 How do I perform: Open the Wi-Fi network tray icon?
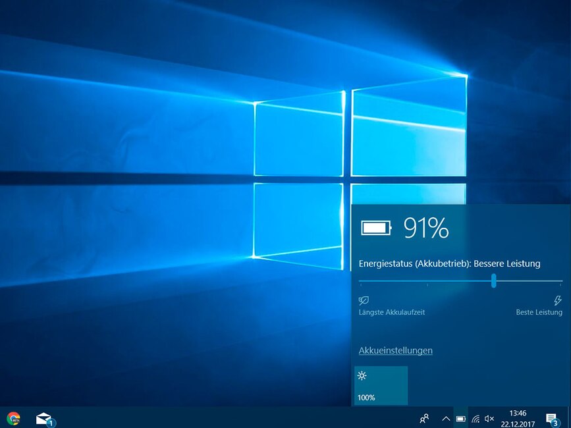475,418
